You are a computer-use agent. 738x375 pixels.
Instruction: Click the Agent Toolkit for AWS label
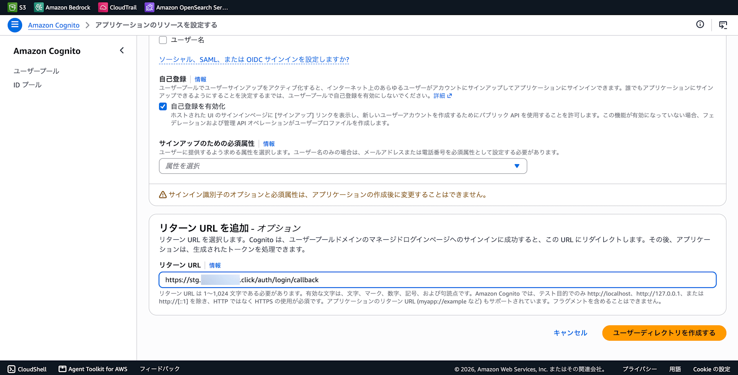coord(98,369)
